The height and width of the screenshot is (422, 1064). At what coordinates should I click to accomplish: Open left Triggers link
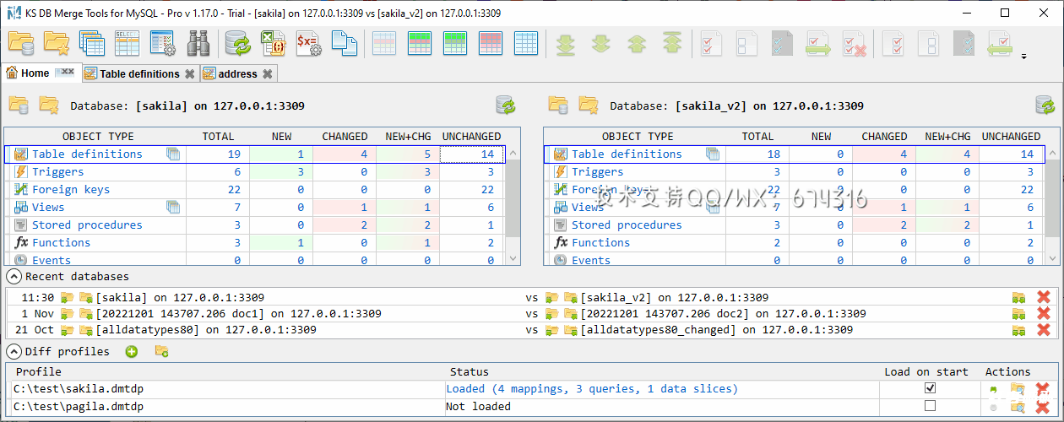click(x=57, y=171)
